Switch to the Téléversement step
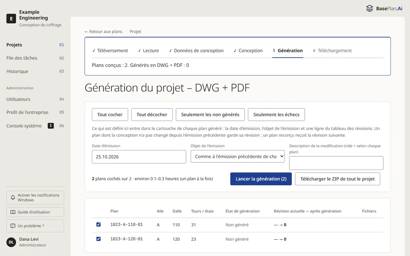This screenshot has height=256, width=410. 110,51
